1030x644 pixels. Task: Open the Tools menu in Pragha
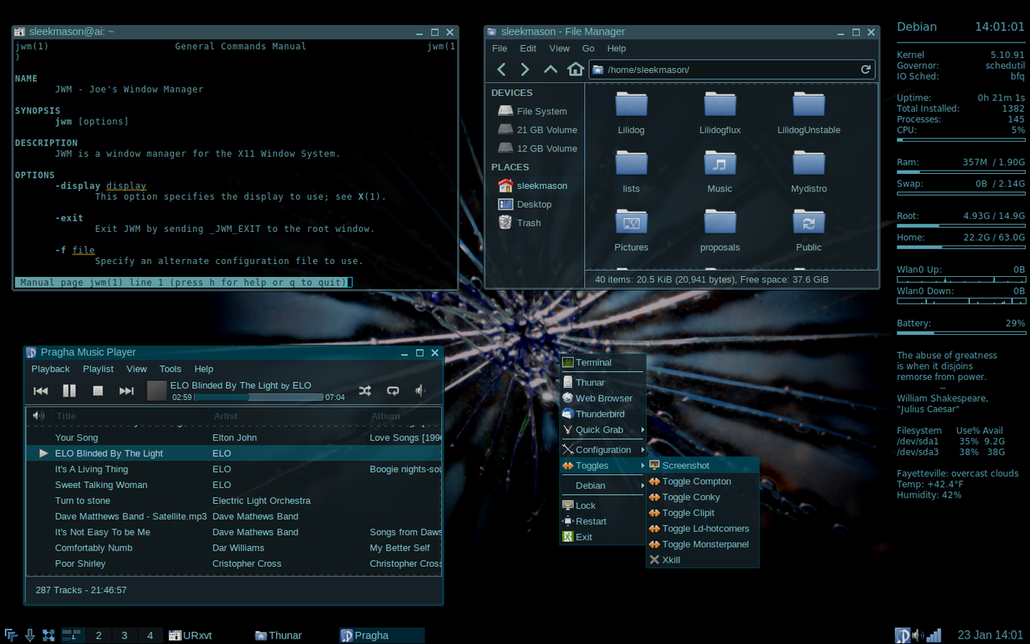coord(170,369)
